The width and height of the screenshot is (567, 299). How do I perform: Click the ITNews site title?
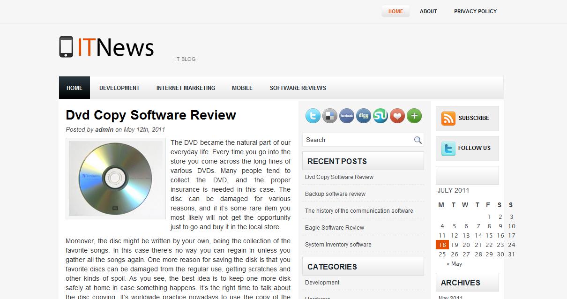click(x=115, y=47)
